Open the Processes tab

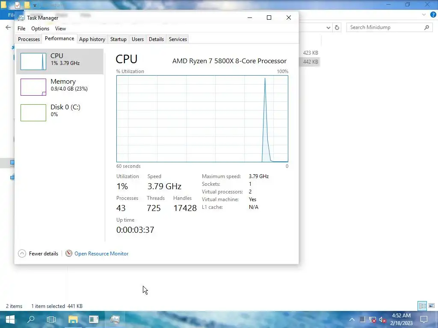tap(29, 39)
